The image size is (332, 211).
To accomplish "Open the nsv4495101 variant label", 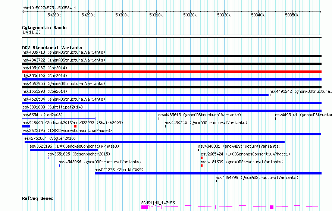I will click(303, 115).
